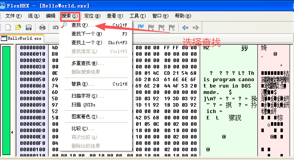The image size is (294, 160).
Task: Go to next bookmark flag icon
Action: coord(151,27)
